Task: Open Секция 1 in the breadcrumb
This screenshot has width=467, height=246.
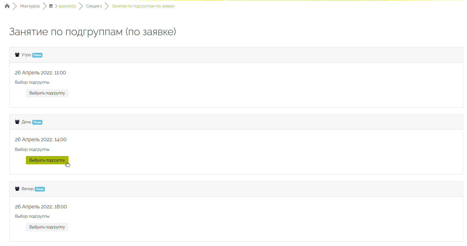Action: pyautogui.click(x=94, y=6)
